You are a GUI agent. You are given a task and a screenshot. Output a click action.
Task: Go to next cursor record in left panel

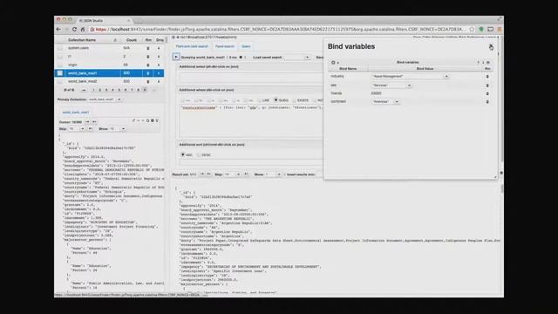(x=87, y=122)
